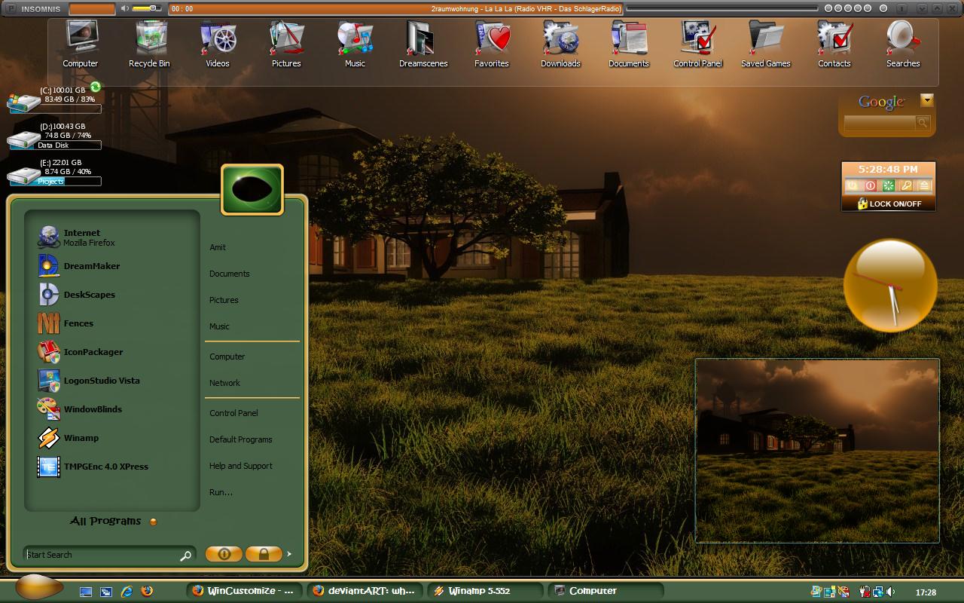
Task: Open the Dreamscenes folder icon
Action: 423,44
